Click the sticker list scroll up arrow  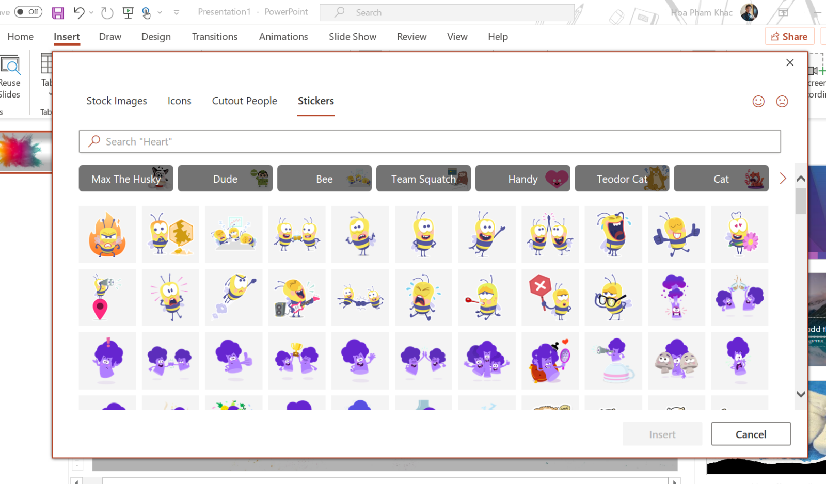tap(801, 179)
